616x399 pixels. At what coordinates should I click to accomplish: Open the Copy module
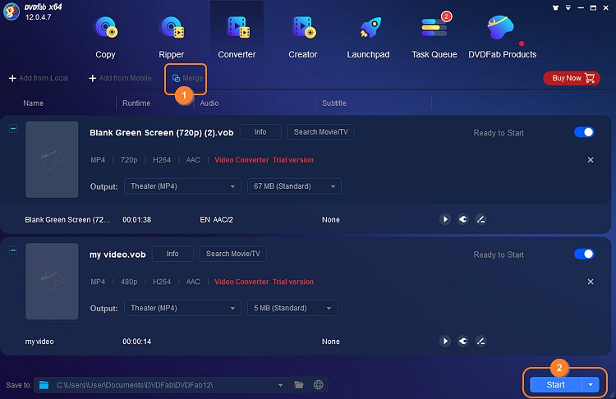tap(105, 37)
